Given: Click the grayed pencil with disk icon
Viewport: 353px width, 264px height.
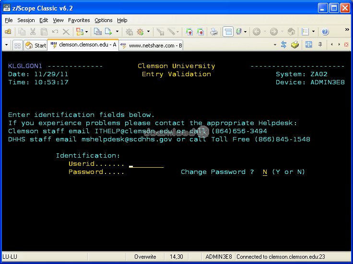Looking at the screenshot, I should pyautogui.click(x=160, y=32).
